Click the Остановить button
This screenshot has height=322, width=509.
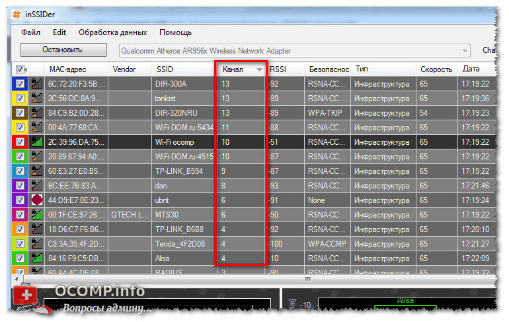click(63, 50)
